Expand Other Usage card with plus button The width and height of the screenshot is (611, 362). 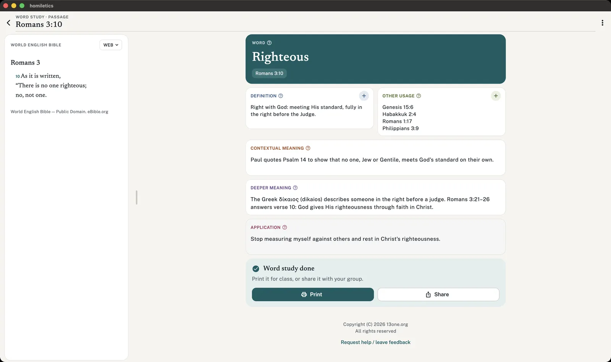click(496, 96)
